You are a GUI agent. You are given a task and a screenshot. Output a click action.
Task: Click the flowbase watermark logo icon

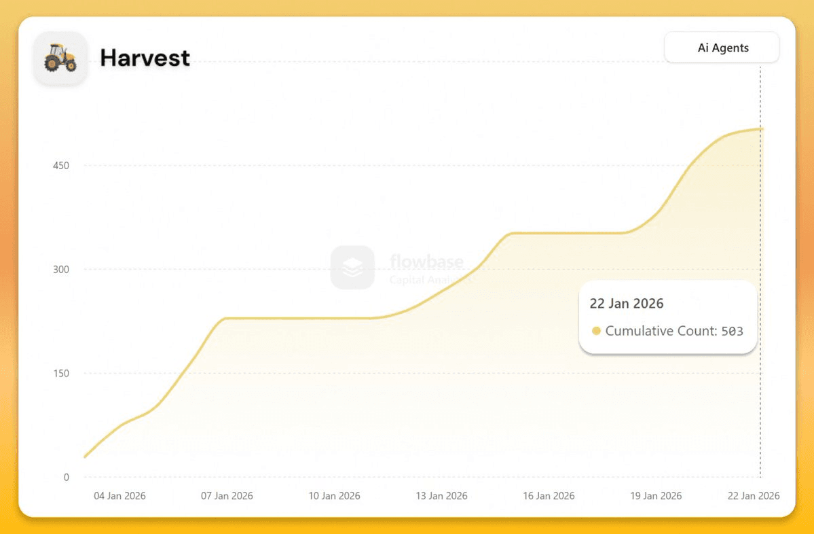click(x=352, y=268)
